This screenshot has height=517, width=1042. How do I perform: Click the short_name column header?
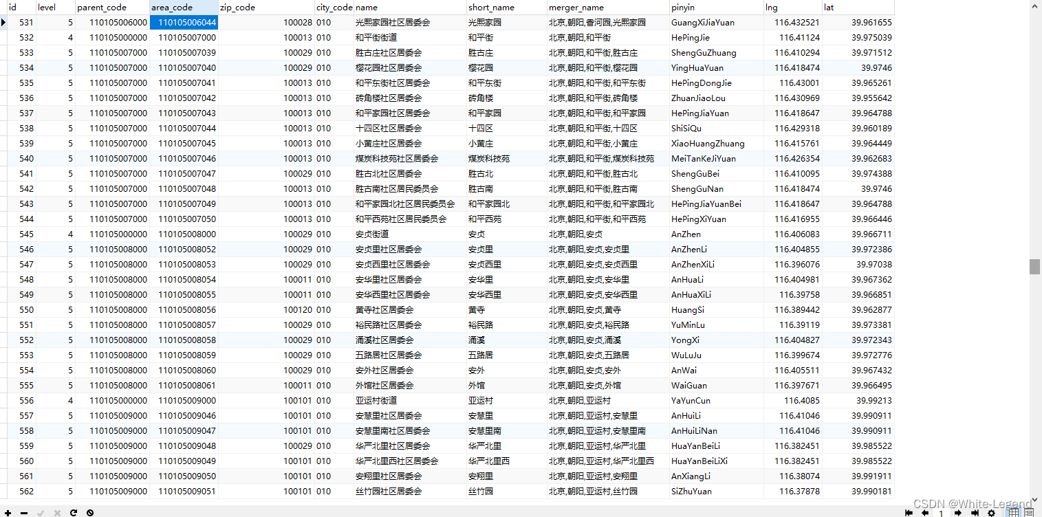click(x=506, y=8)
